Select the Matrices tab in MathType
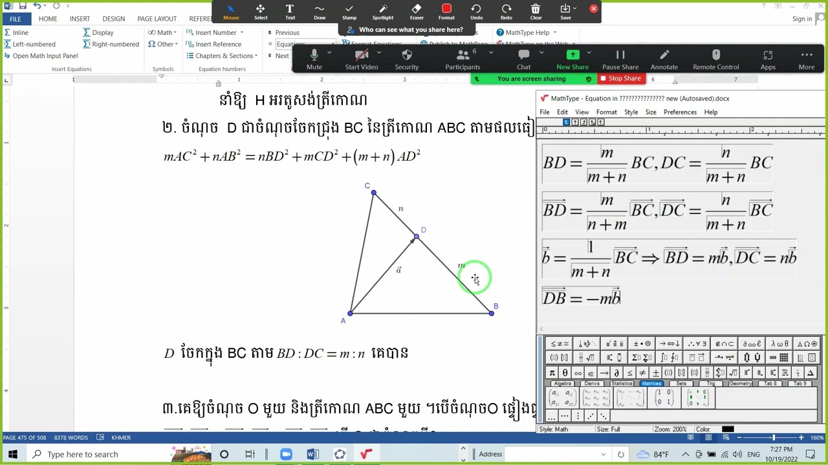The height and width of the screenshot is (465, 828). click(651, 384)
